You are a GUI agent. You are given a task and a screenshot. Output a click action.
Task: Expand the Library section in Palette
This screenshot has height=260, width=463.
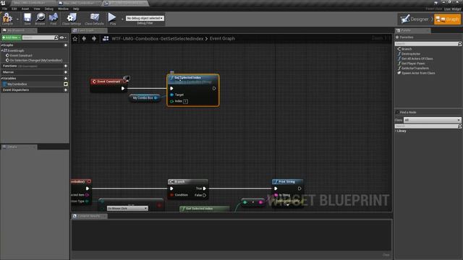[x=396, y=131]
